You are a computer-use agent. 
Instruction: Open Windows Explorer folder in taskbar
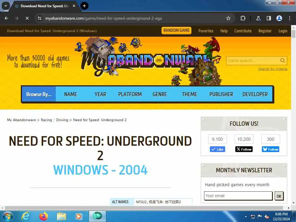61,216
